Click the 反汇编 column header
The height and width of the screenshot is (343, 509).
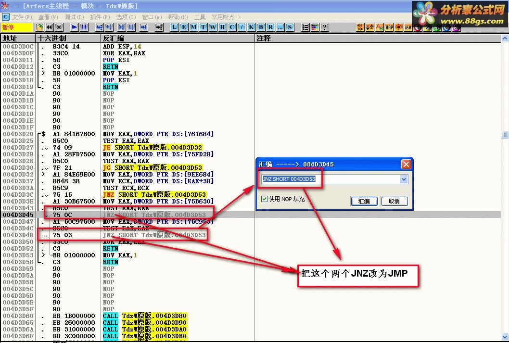178,38
